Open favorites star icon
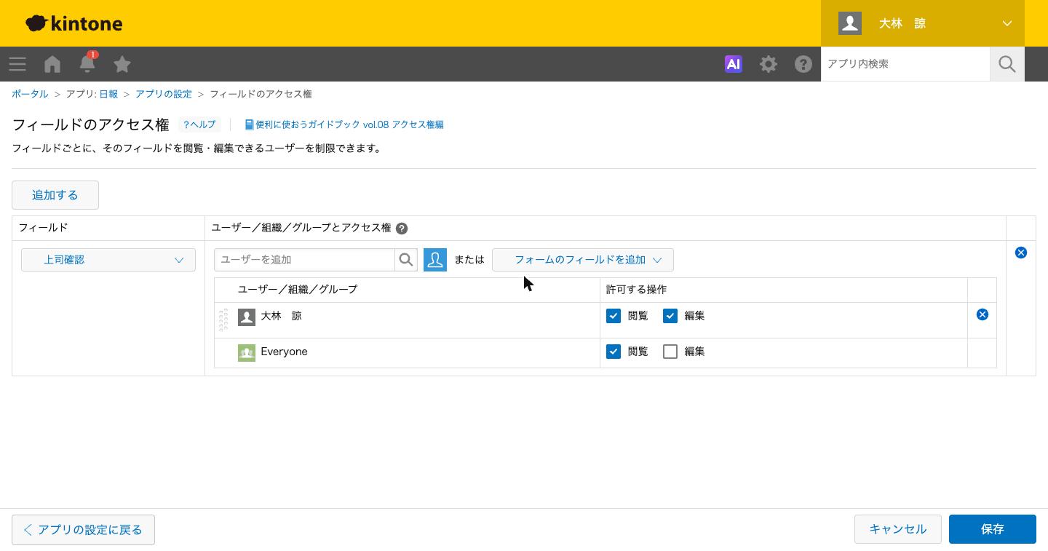 (x=122, y=64)
